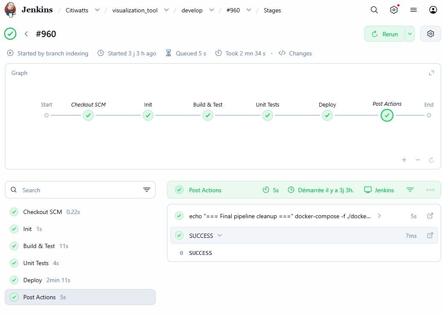Select Build & Test node in graph
443x315 pixels.
tap(208, 115)
